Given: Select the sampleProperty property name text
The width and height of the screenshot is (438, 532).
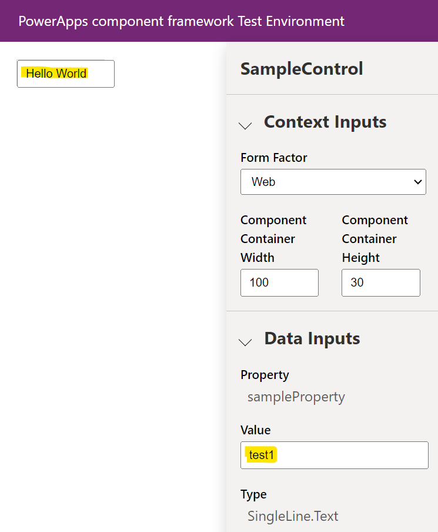Looking at the screenshot, I should (x=296, y=397).
